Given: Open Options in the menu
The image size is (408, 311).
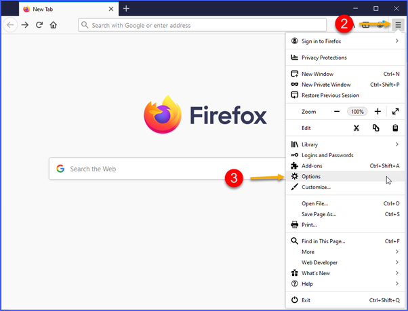Looking at the screenshot, I should (x=345, y=176).
